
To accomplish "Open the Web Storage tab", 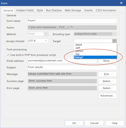I will point(73,10).
